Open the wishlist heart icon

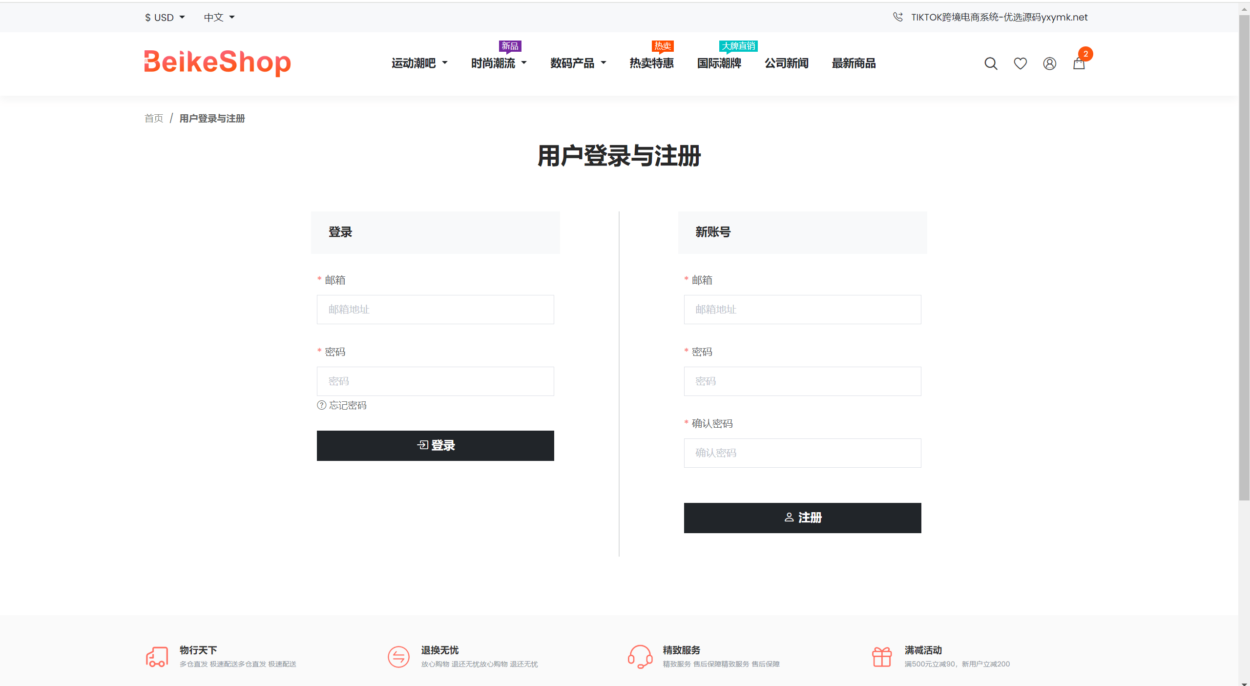pos(1020,63)
